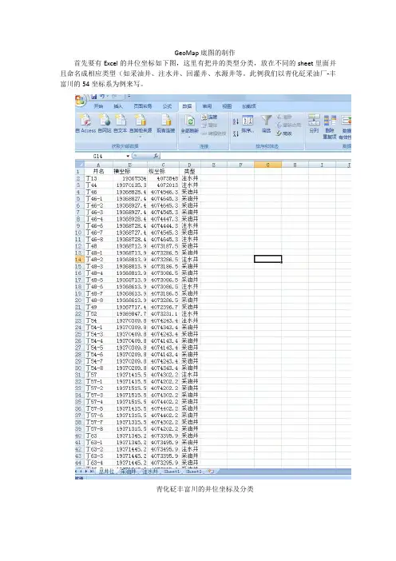Open the Review (审阅) ribbon tab
Image resolution: width=396 pixels, height=561 pixels.
coord(207,106)
